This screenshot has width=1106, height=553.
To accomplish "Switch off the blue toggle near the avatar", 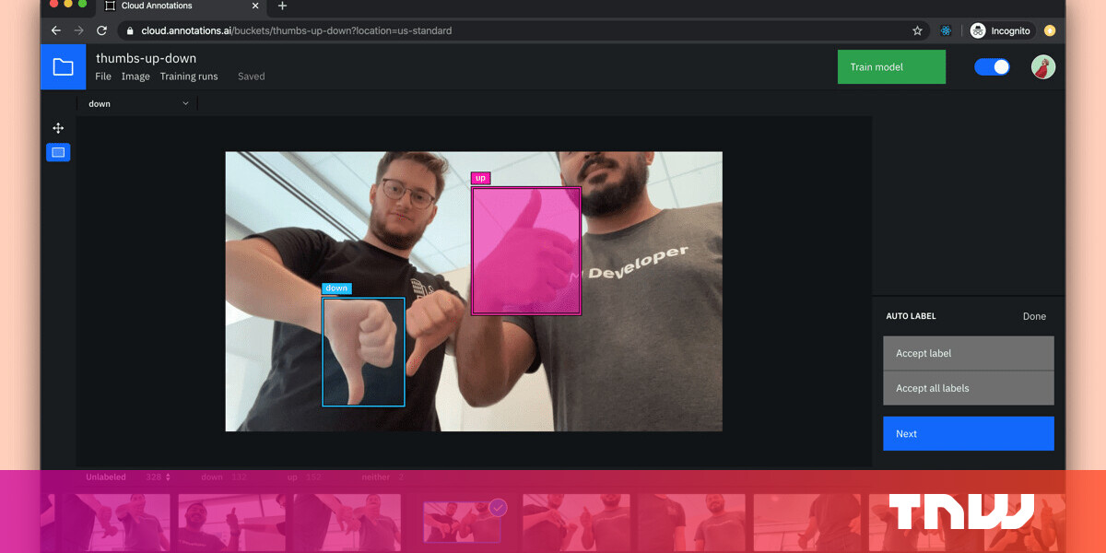I will coord(992,66).
